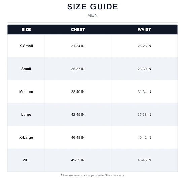185x185 pixels.
Task: Click the 49-52 IN chest cell
Action: pos(78,160)
